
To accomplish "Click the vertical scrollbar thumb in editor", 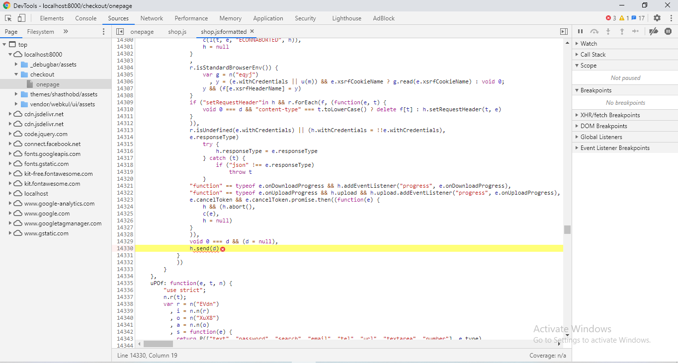I will 567,229.
